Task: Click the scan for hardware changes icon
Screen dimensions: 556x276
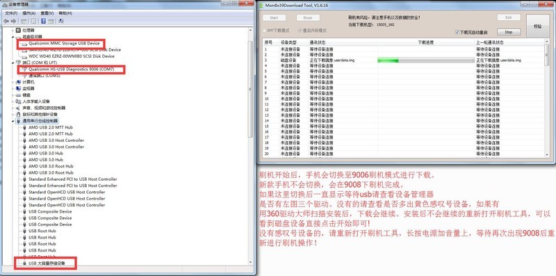Action: pos(60,22)
